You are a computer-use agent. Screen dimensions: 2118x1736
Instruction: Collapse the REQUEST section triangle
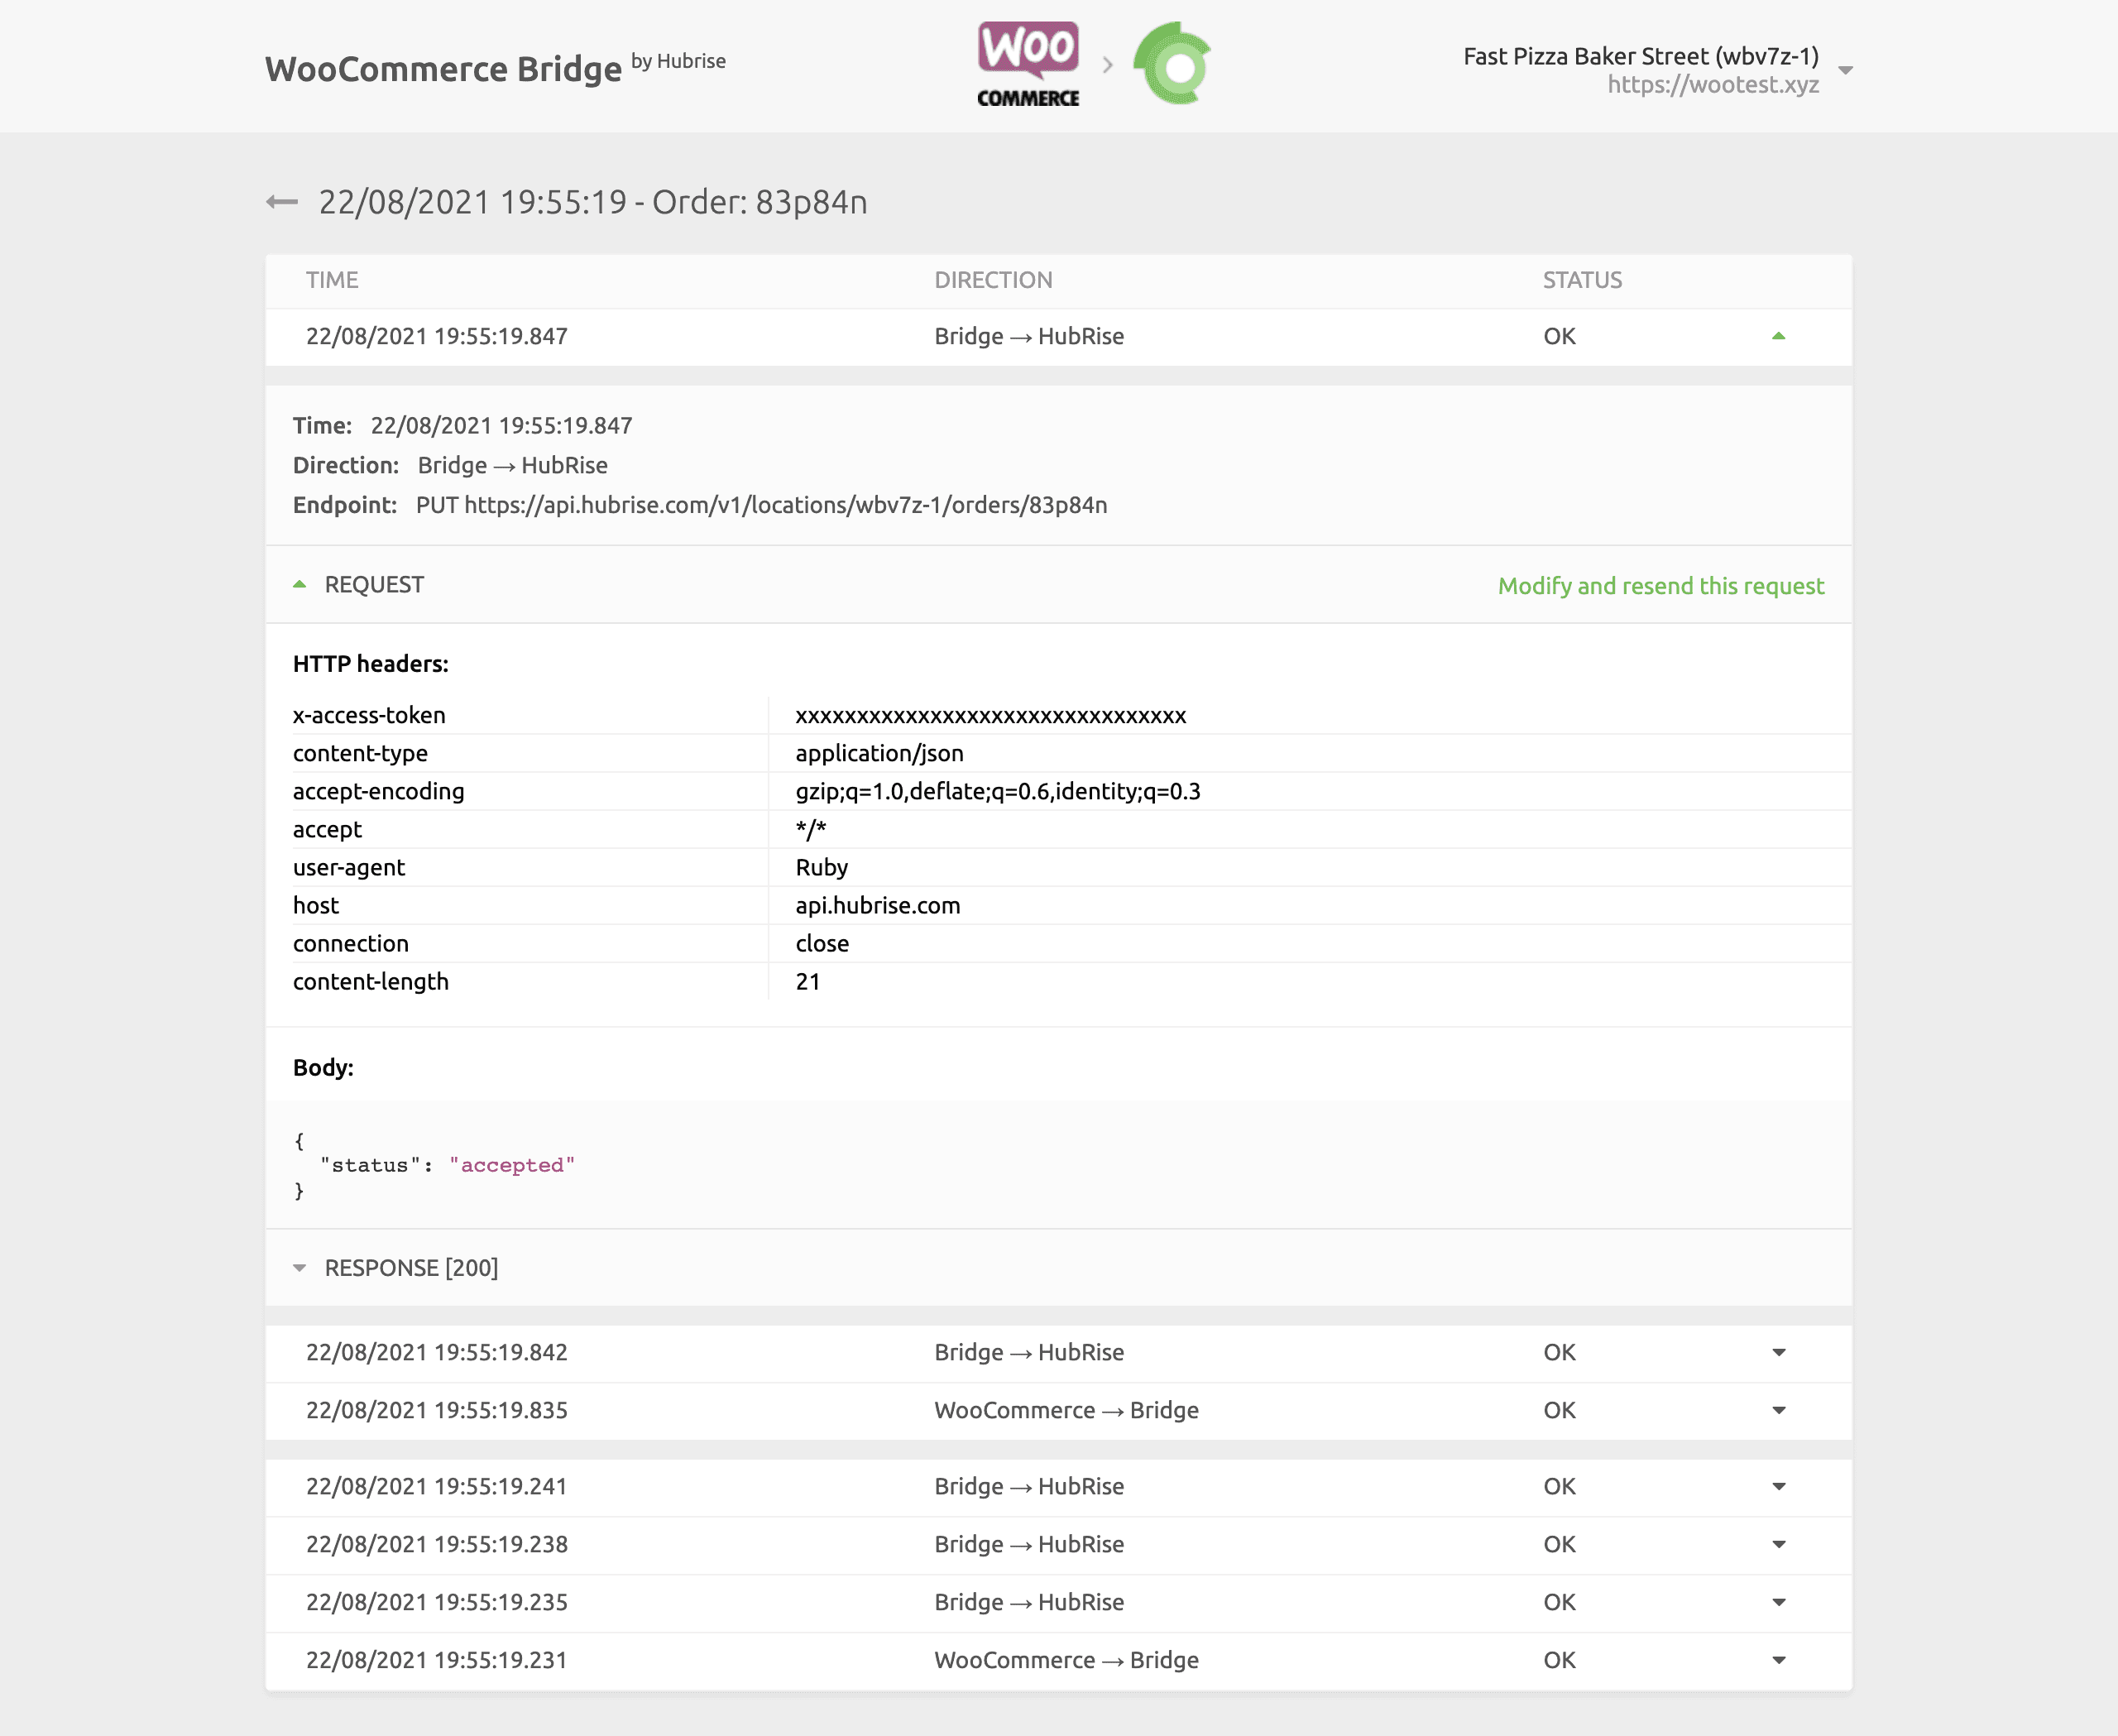click(299, 583)
